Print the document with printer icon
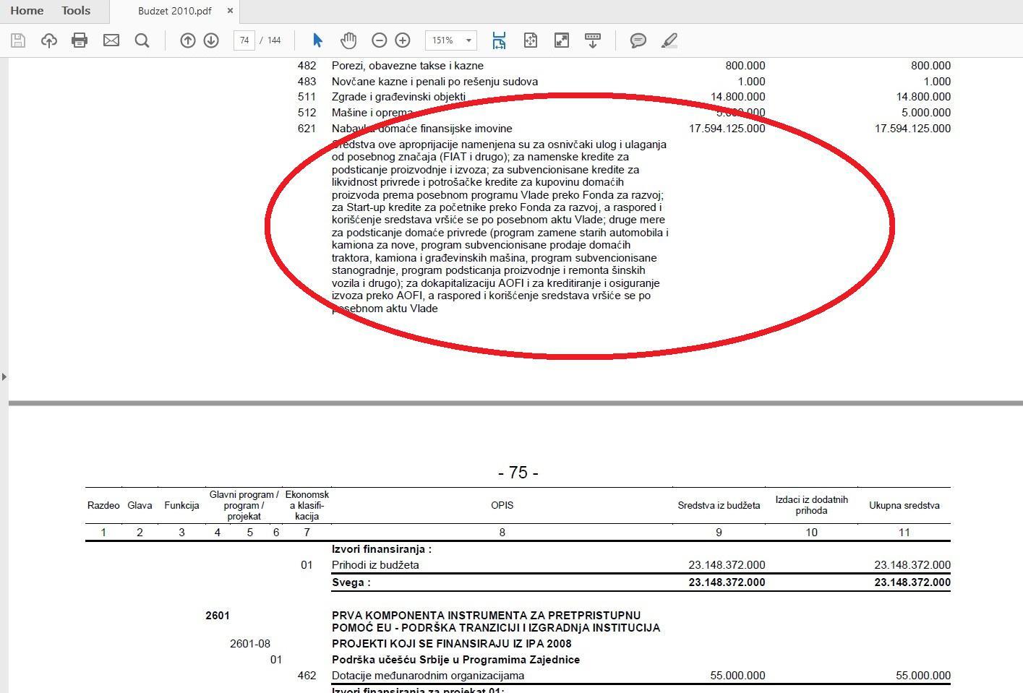 click(80, 40)
